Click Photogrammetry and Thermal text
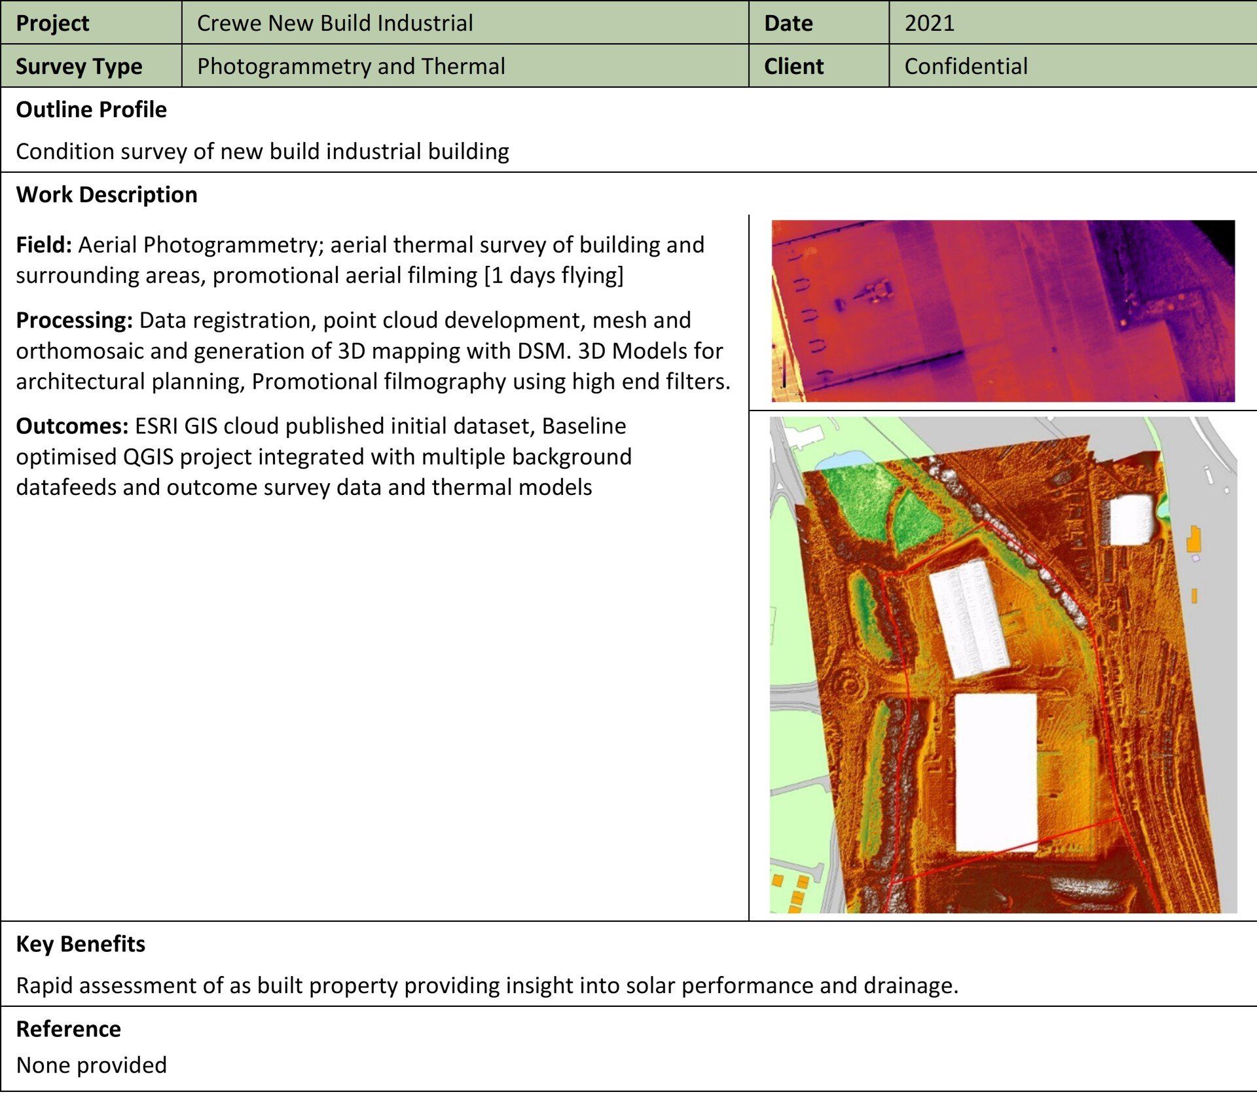The image size is (1257, 1109). pos(352,66)
